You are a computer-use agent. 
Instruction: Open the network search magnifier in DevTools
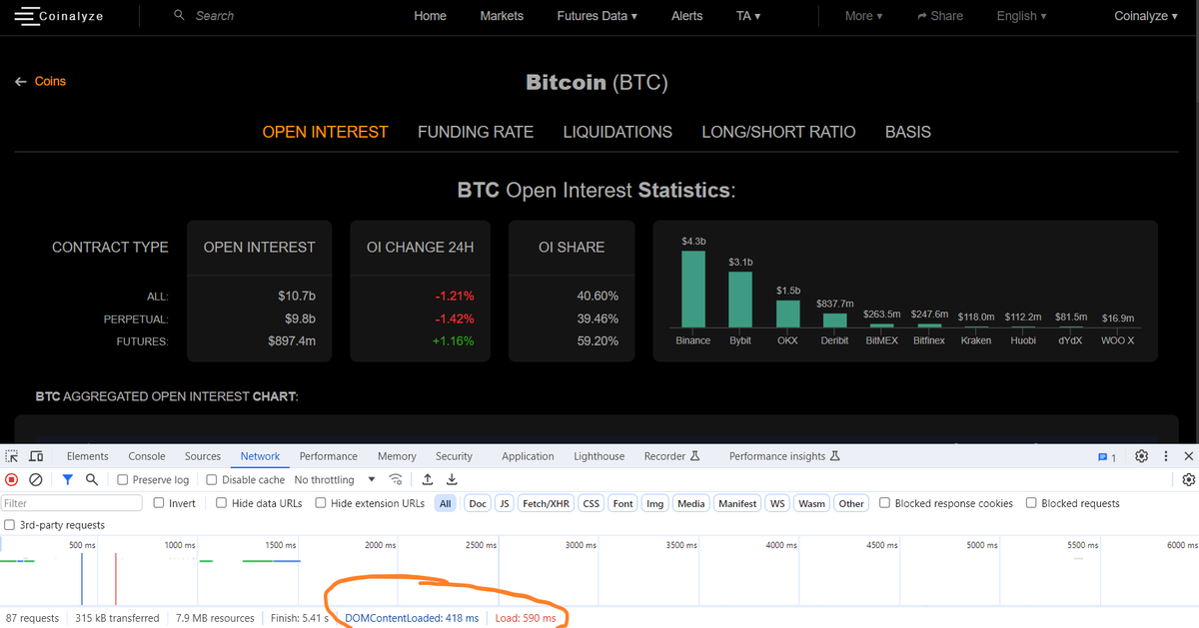pos(91,480)
